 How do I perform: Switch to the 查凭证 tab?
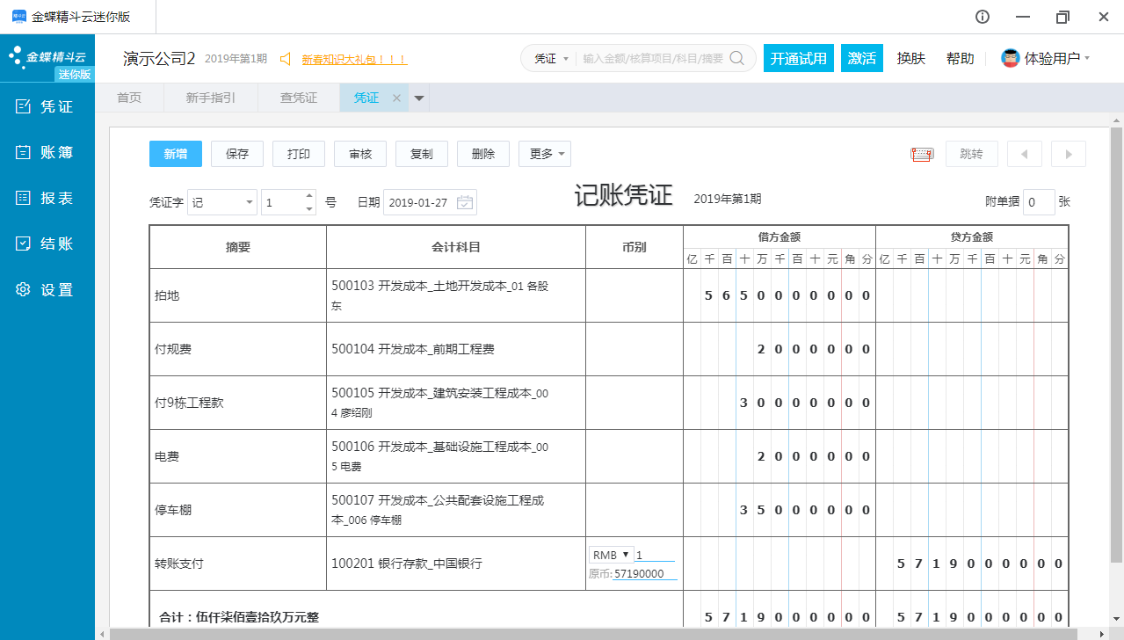[299, 98]
